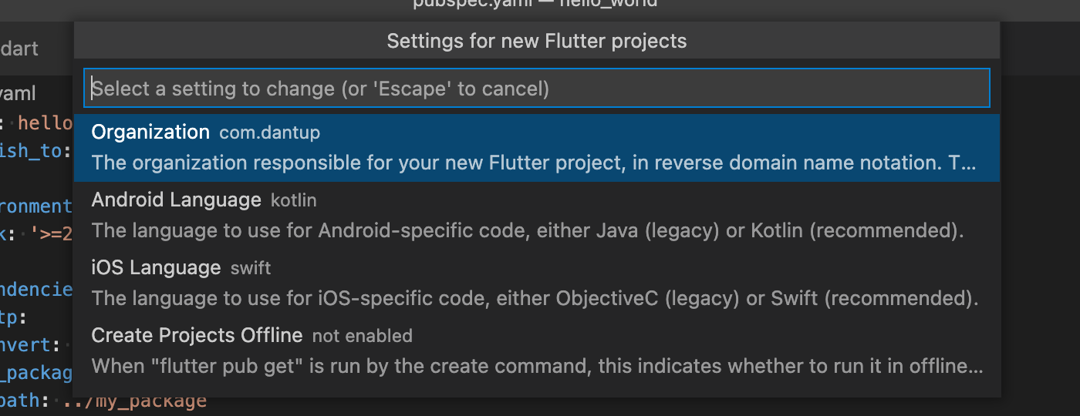Click the 'pubspec.yaml — hello_world' window title

pos(536,4)
